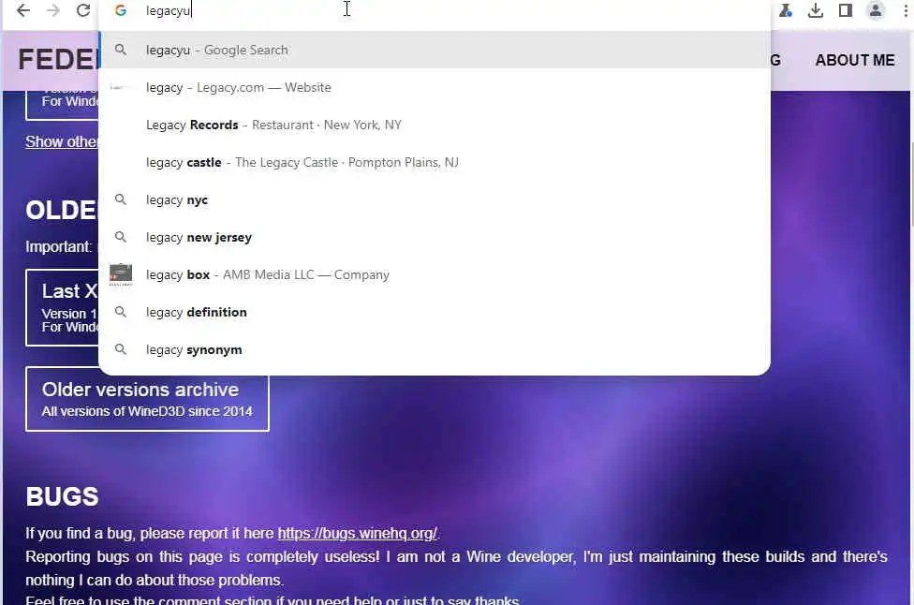Click the BUGS heading text
Viewport: 914px width, 605px height.
63,496
